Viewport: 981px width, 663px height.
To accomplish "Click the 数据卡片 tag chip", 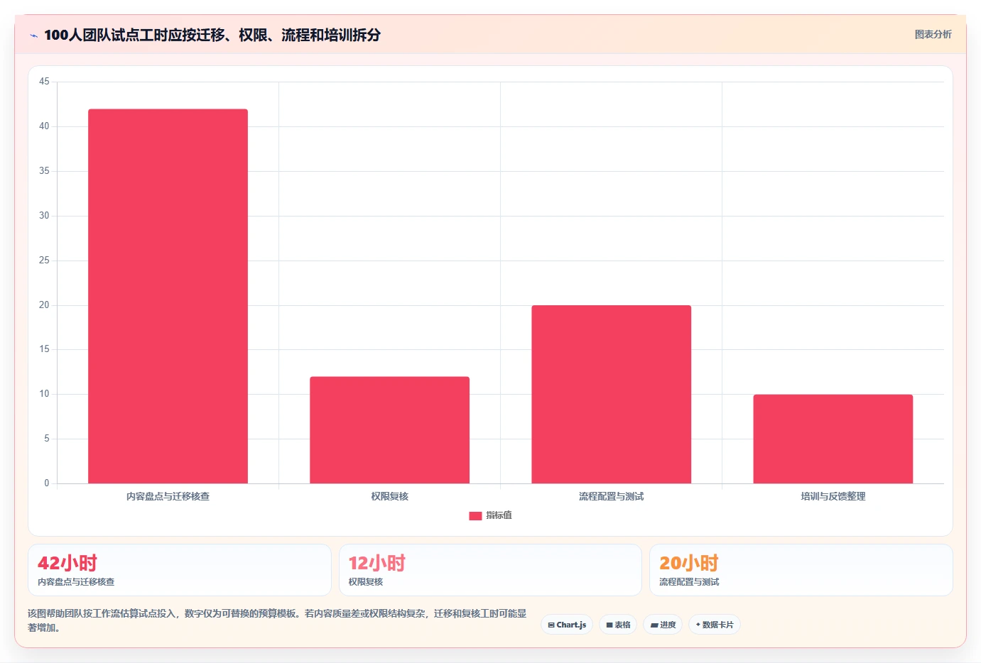I will [x=715, y=625].
